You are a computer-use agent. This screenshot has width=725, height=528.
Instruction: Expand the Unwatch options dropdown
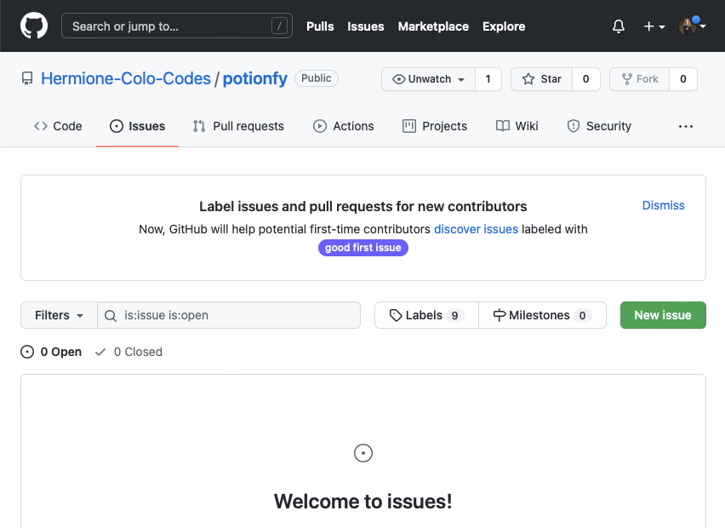[429, 79]
